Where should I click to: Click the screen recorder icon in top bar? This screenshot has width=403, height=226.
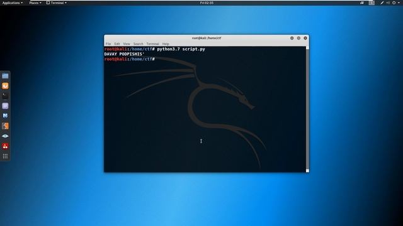tap(362, 3)
